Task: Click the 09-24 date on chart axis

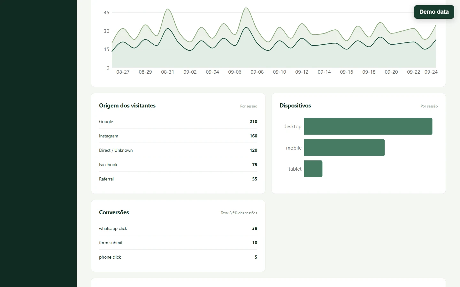Action: point(431,72)
